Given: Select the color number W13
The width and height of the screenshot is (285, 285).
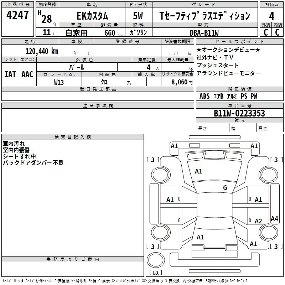Looking at the screenshot, I should point(59,82).
